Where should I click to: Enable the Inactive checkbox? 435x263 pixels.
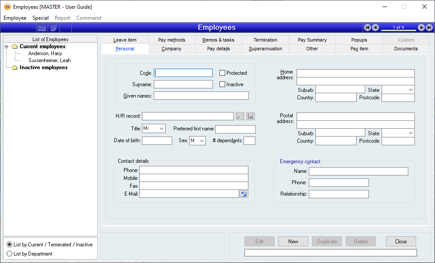click(223, 84)
